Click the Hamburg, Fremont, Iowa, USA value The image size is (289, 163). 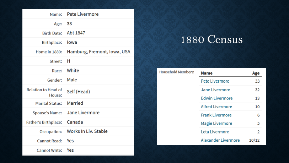click(x=98, y=52)
